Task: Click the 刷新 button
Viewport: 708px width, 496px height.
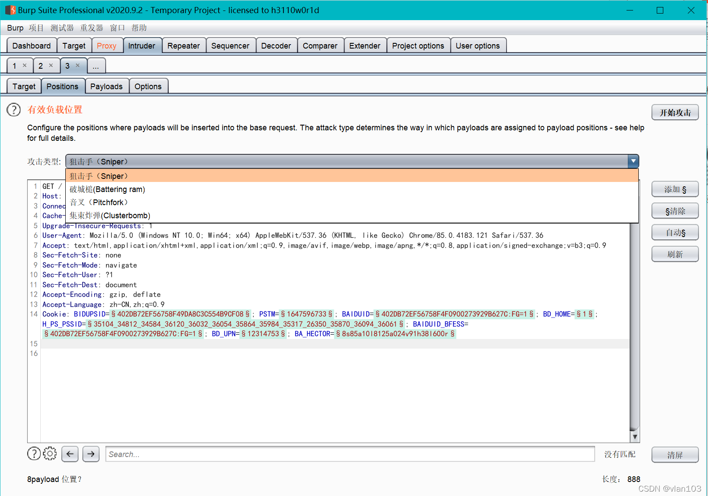Action: tap(675, 254)
